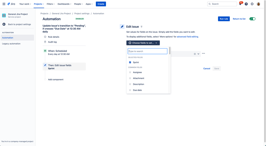Toggle the rule enabled switch off
The height and width of the screenshot is (146, 266).
[x=252, y=19]
